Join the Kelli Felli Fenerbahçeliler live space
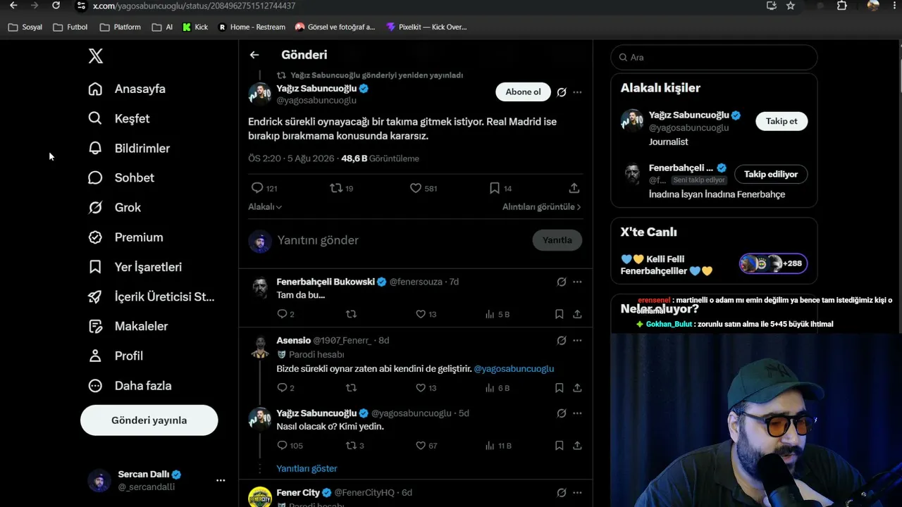Viewport: 902px width, 507px height. pyautogui.click(x=714, y=265)
